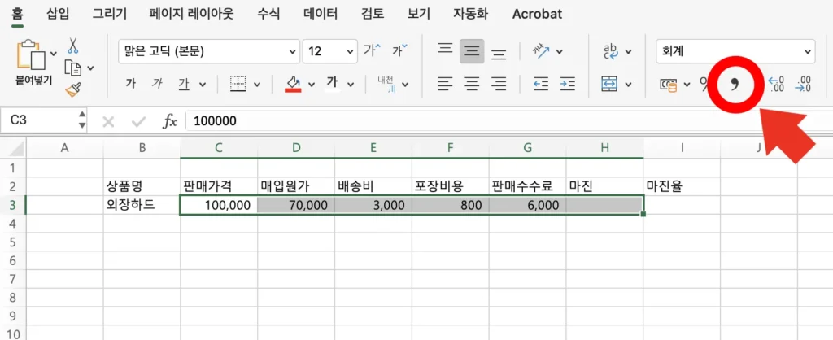833x340 pixels.
Task: Select the 마진율 header cell
Action: coord(682,186)
